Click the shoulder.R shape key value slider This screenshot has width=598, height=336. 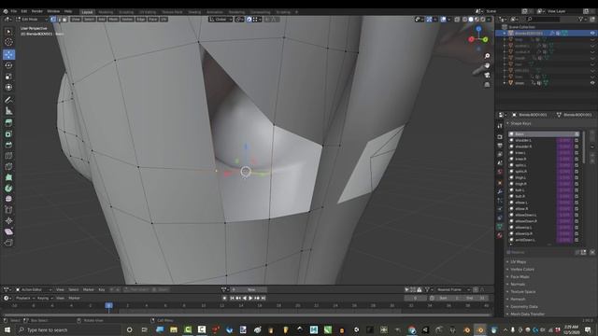coord(563,147)
